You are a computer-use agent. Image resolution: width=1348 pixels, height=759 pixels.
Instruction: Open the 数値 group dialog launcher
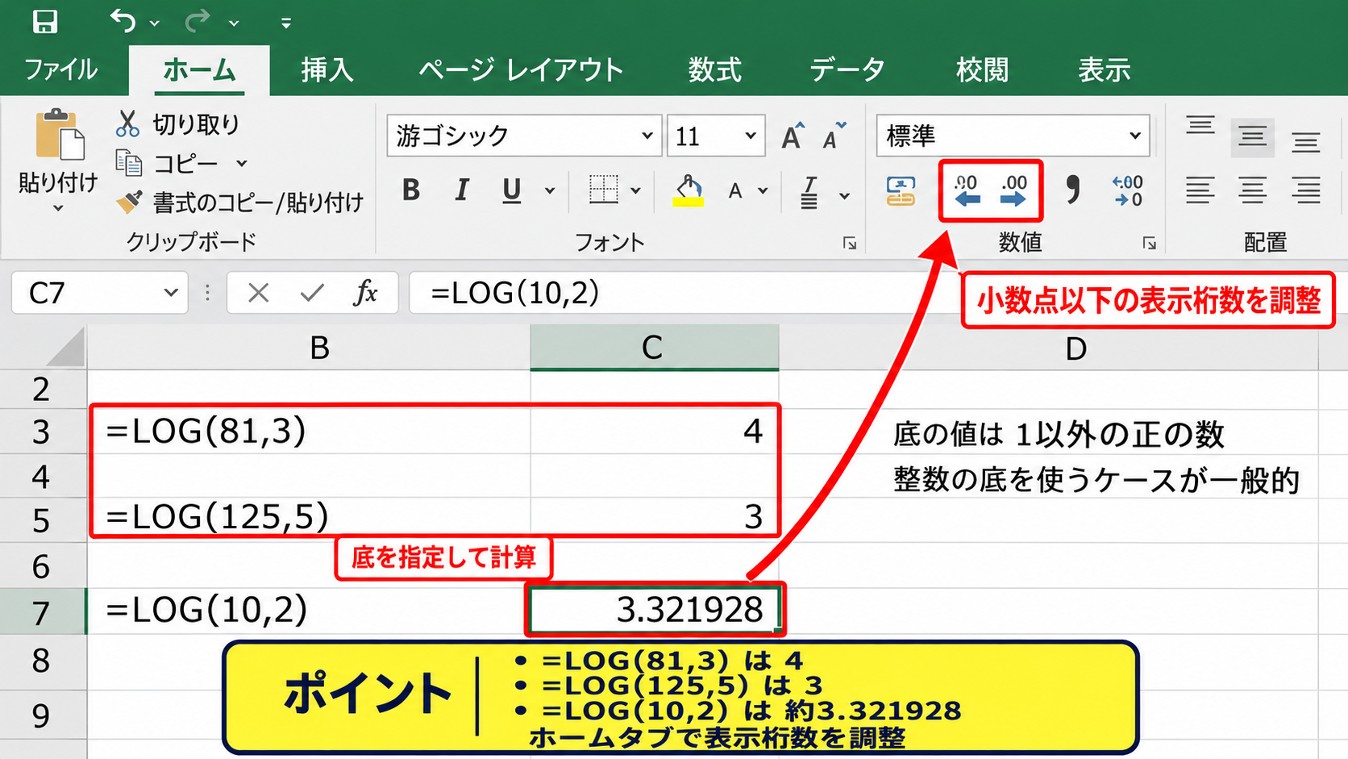coord(1150,243)
